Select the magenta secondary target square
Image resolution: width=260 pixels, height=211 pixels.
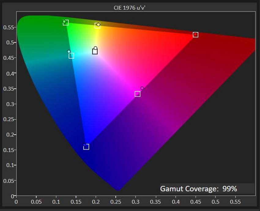click(137, 94)
